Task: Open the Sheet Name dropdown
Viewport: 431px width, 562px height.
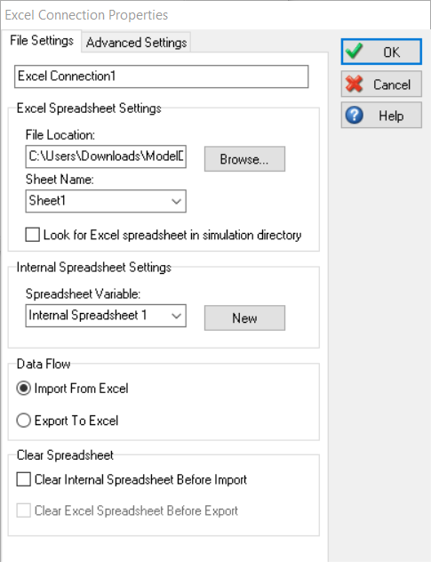Action: [x=176, y=202]
